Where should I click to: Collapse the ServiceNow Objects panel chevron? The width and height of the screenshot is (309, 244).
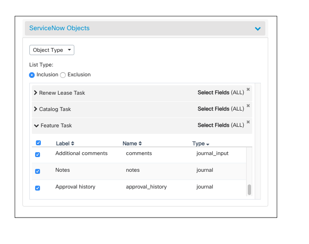pyautogui.click(x=258, y=29)
